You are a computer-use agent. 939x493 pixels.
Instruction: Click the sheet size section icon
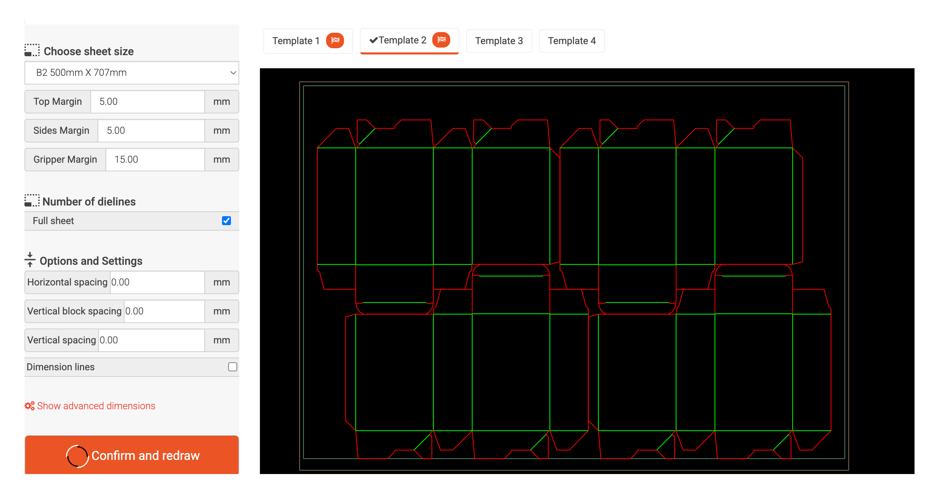click(32, 50)
